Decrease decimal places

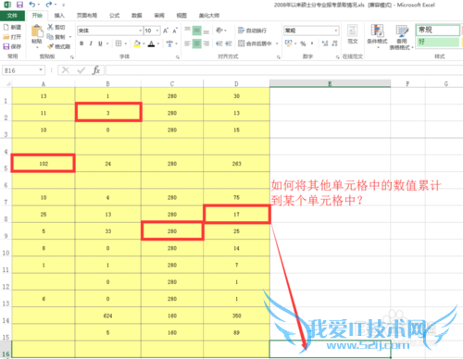click(x=335, y=43)
